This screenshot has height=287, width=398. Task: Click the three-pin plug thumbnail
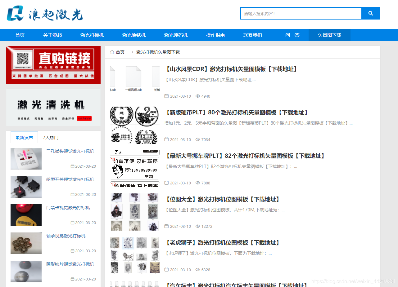(x=26, y=159)
